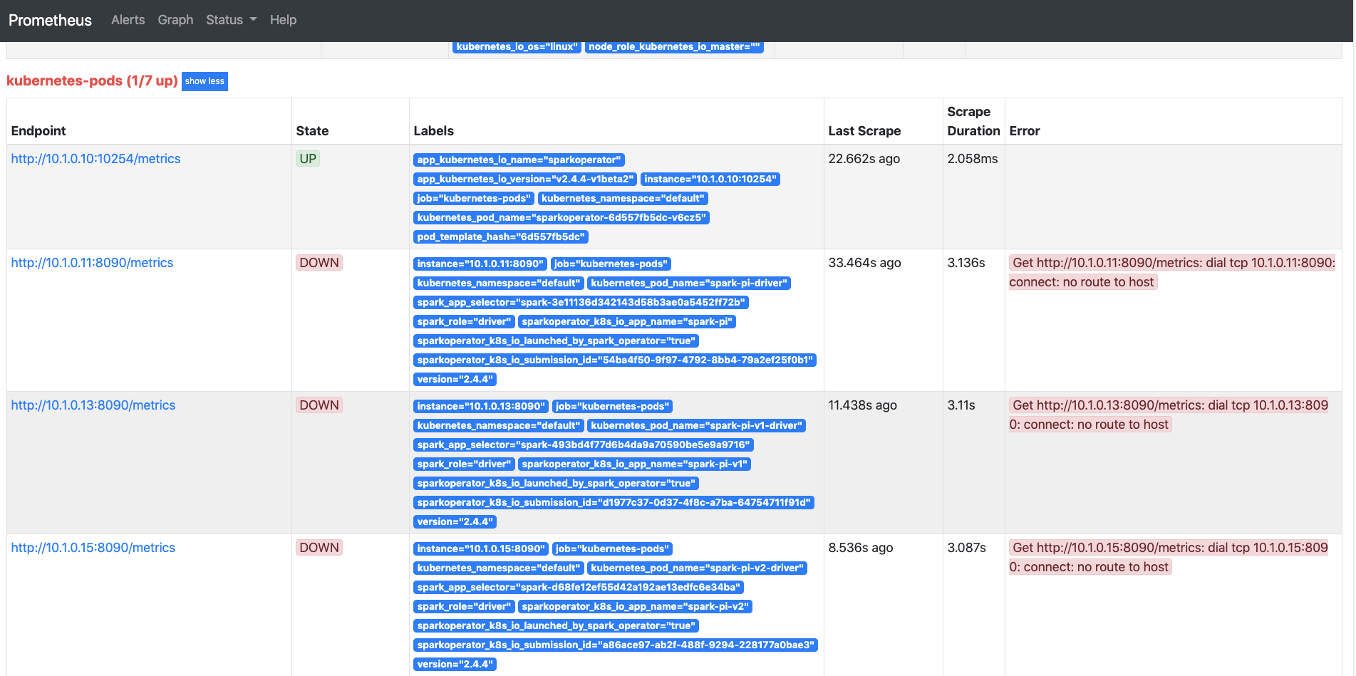Click label submission_id="d1977c37-0d37-4f8c-a7ba-64754711f91d"
Image resolution: width=1356 pixels, height=676 pixels.
pos(614,503)
